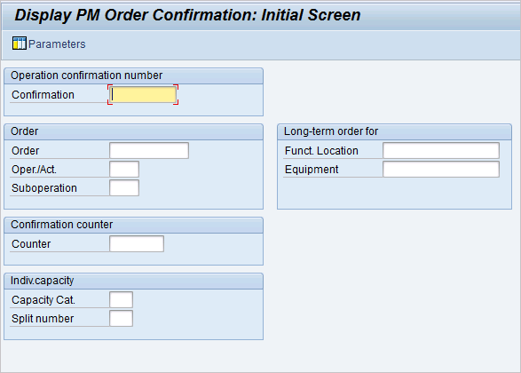Activate the Suboperation input field
The image size is (521, 373).
tap(124, 187)
